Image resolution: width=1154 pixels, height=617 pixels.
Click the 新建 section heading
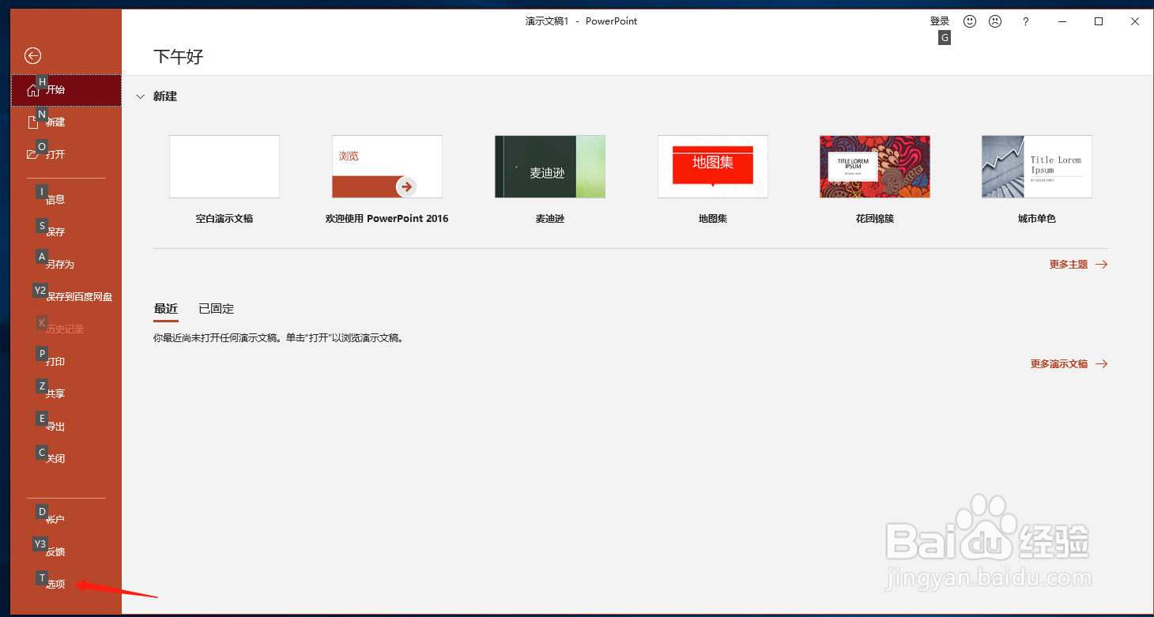pos(165,96)
